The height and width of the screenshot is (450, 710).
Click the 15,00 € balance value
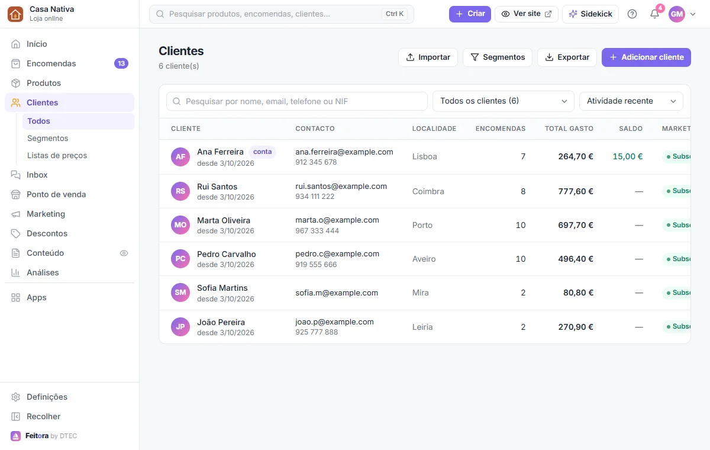pyautogui.click(x=628, y=157)
